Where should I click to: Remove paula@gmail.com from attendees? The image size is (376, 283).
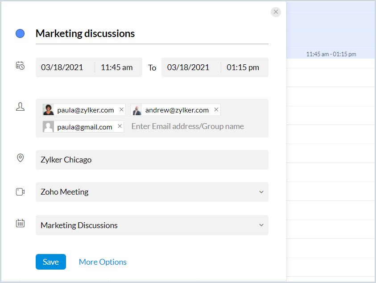[120, 127]
